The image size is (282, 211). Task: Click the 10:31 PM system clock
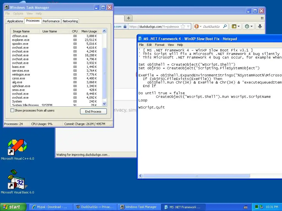pyautogui.click(x=272, y=207)
